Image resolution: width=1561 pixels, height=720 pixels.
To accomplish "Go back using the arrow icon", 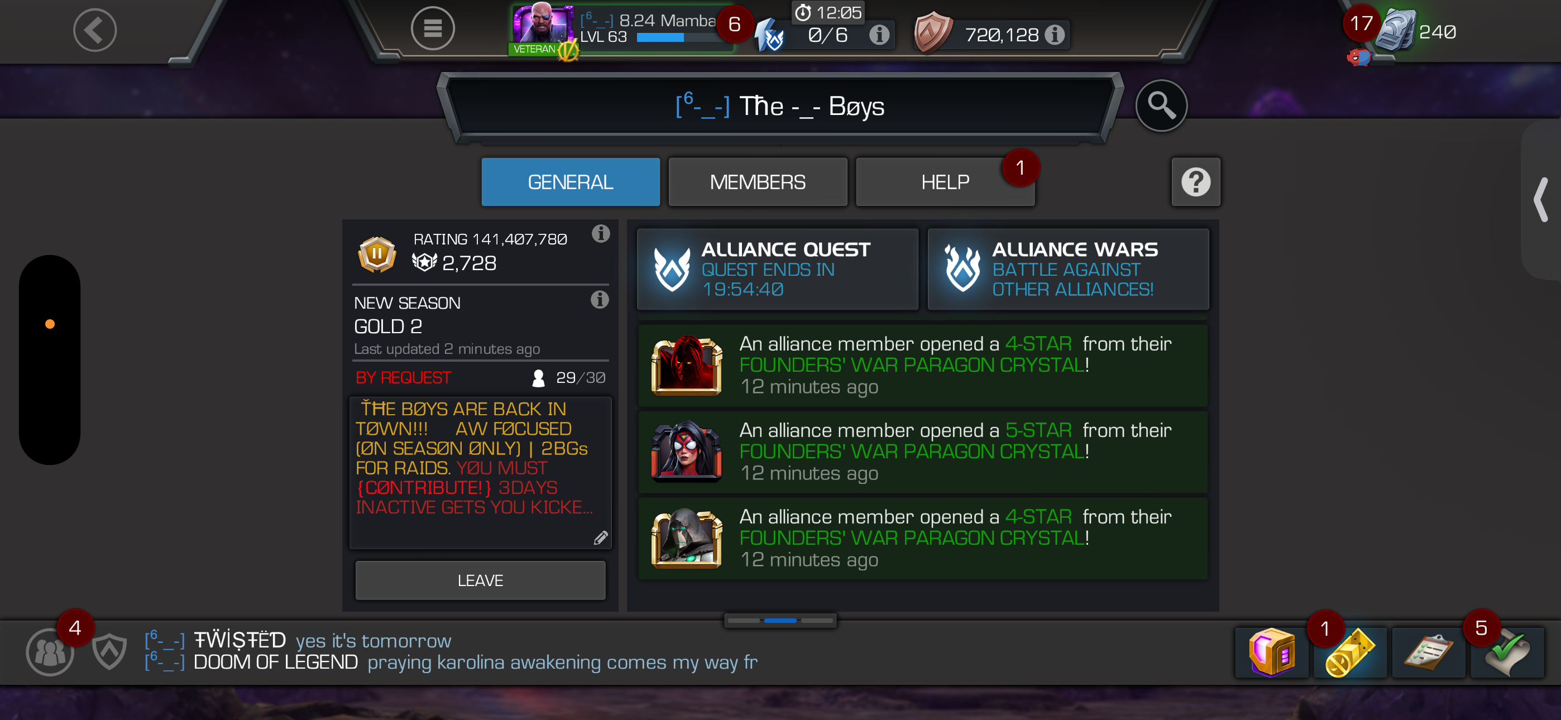I will coord(95,30).
